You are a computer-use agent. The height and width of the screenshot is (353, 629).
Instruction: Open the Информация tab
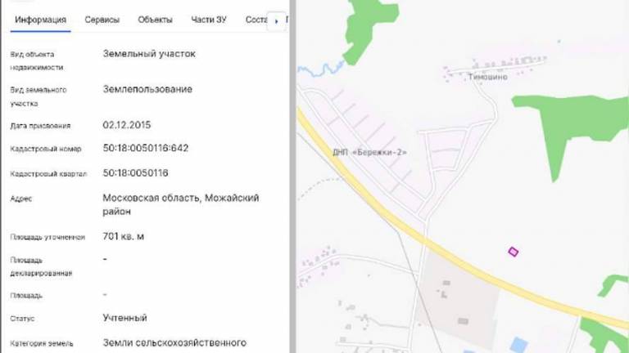point(40,20)
